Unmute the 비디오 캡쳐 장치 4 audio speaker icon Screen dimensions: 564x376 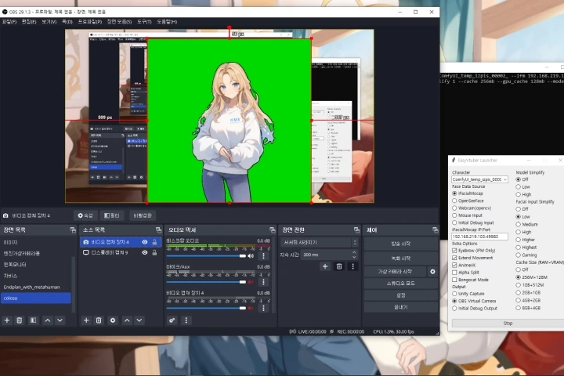coord(251,308)
